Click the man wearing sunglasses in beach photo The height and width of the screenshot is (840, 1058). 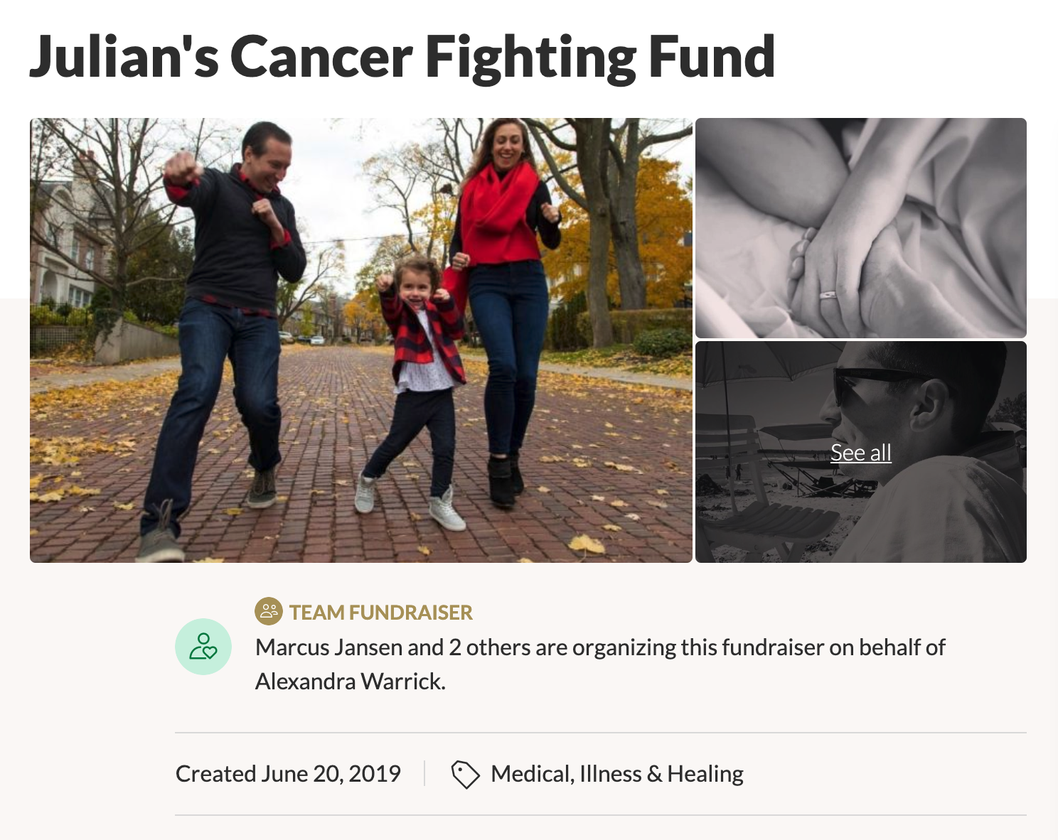coord(924,455)
